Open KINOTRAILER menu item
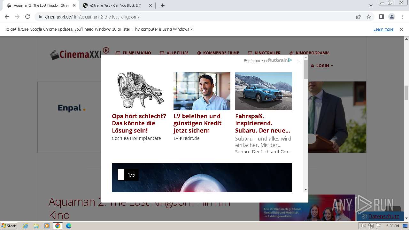 click(264, 53)
